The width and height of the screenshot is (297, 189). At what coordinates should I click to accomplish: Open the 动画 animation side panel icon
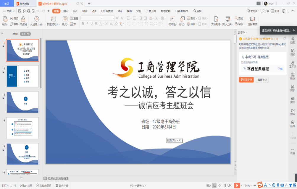pos(293,40)
